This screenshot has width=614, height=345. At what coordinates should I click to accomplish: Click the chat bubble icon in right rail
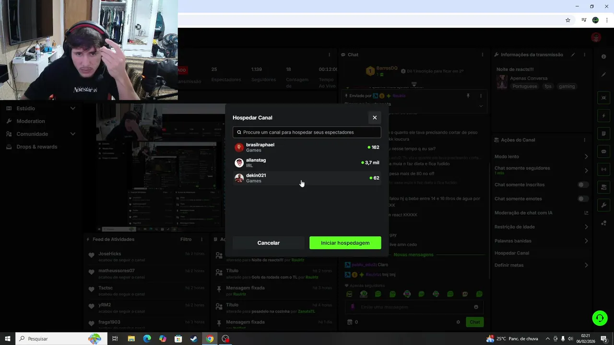[603, 151]
